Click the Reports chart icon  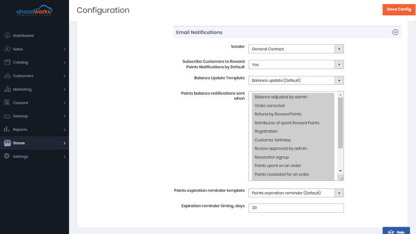coord(6,129)
